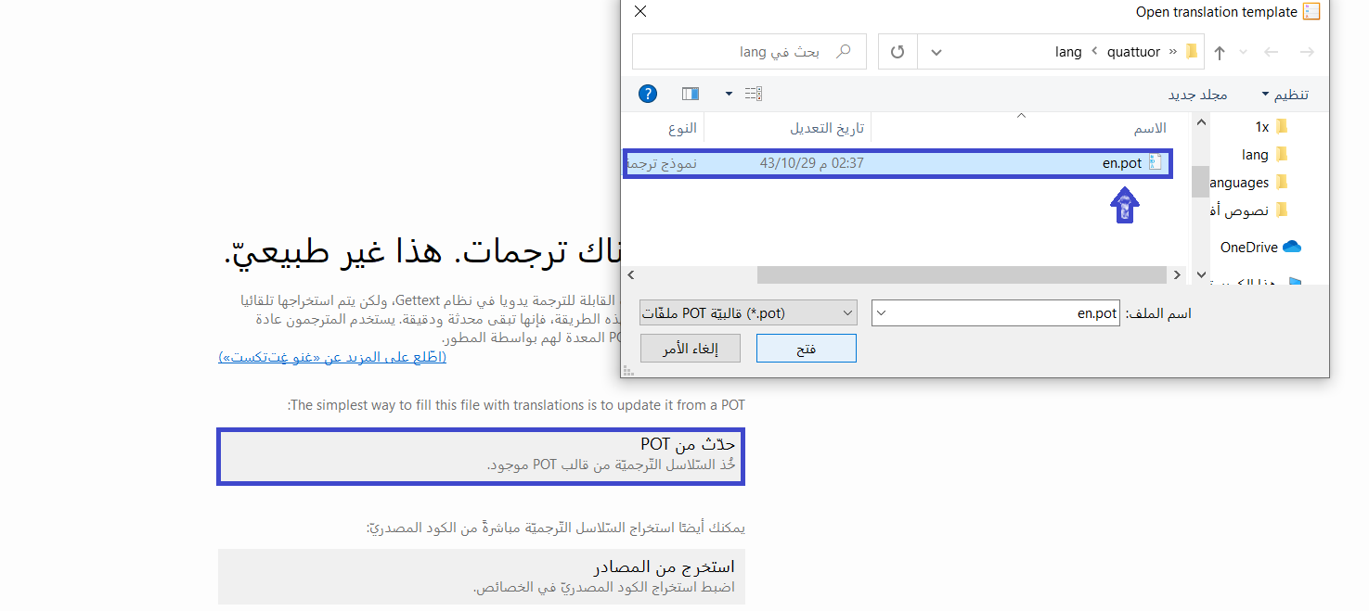Screen dimensions: 1369x611
Task: Choose the حدّث من POT update option
Action: [x=481, y=456]
